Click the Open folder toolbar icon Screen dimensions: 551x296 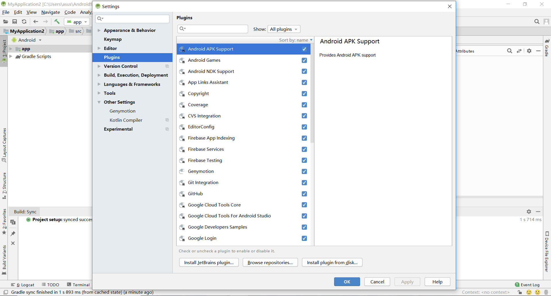click(6, 22)
